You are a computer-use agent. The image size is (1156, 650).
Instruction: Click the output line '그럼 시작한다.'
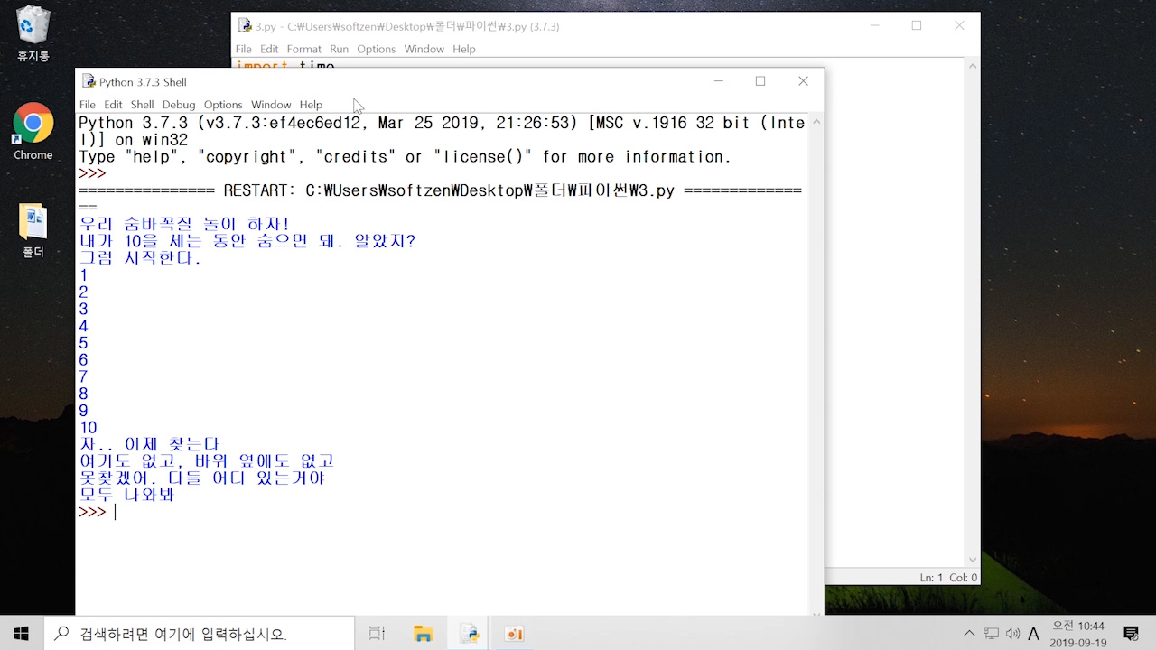(x=140, y=258)
